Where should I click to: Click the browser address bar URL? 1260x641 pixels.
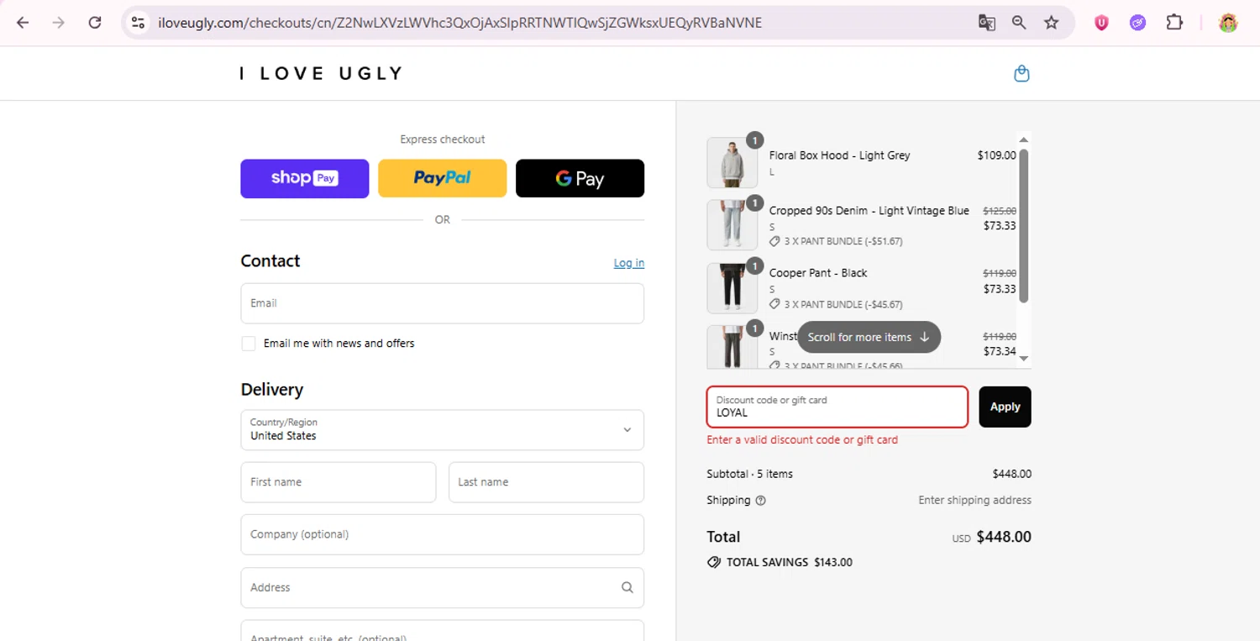[x=459, y=23]
